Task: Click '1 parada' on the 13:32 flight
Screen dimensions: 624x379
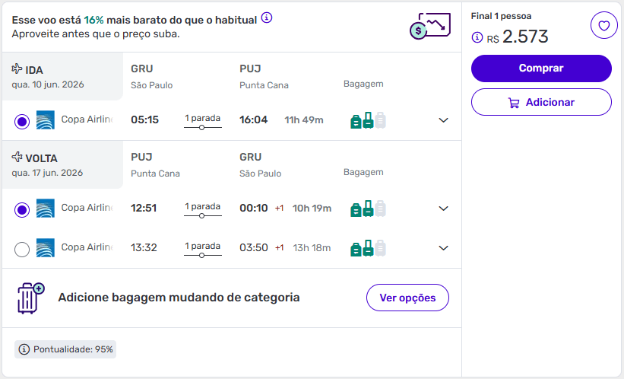Action: (202, 248)
